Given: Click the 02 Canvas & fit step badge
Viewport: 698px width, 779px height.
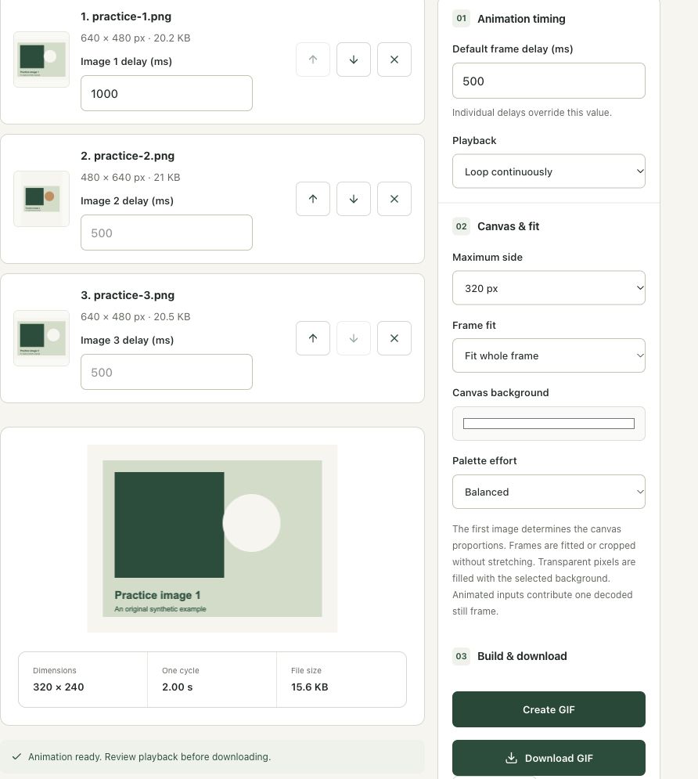Looking at the screenshot, I should pyautogui.click(x=461, y=226).
